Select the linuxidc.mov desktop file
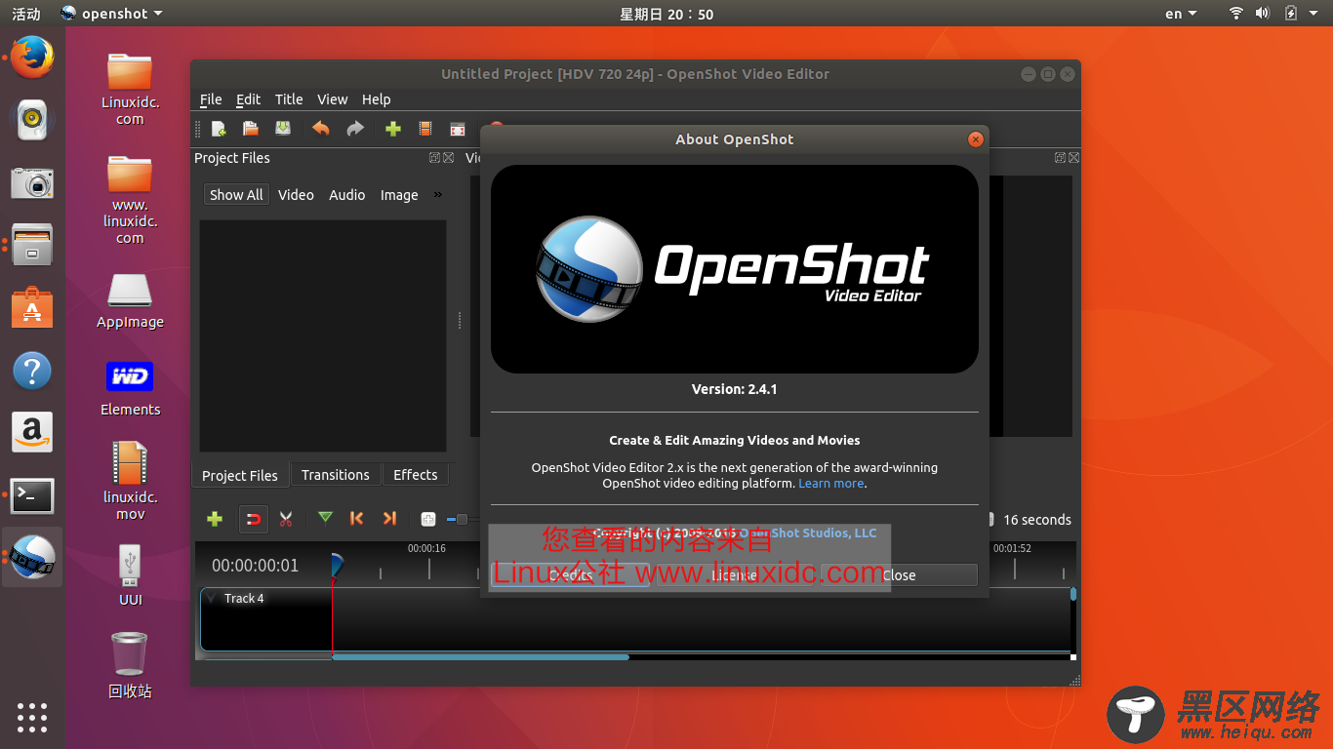This screenshot has height=749, width=1333. (x=130, y=481)
